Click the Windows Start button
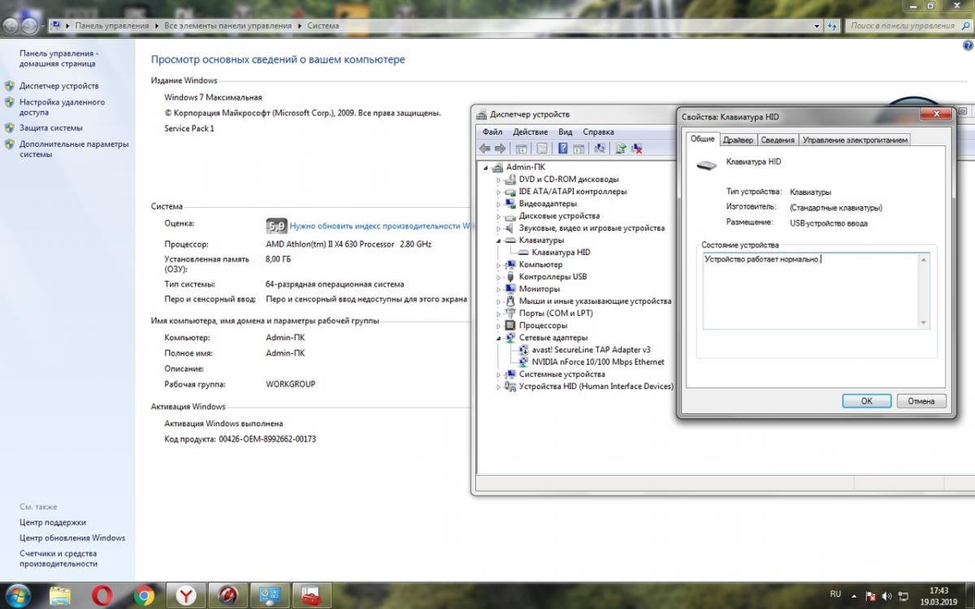This screenshot has width=975, height=609. coord(18,596)
